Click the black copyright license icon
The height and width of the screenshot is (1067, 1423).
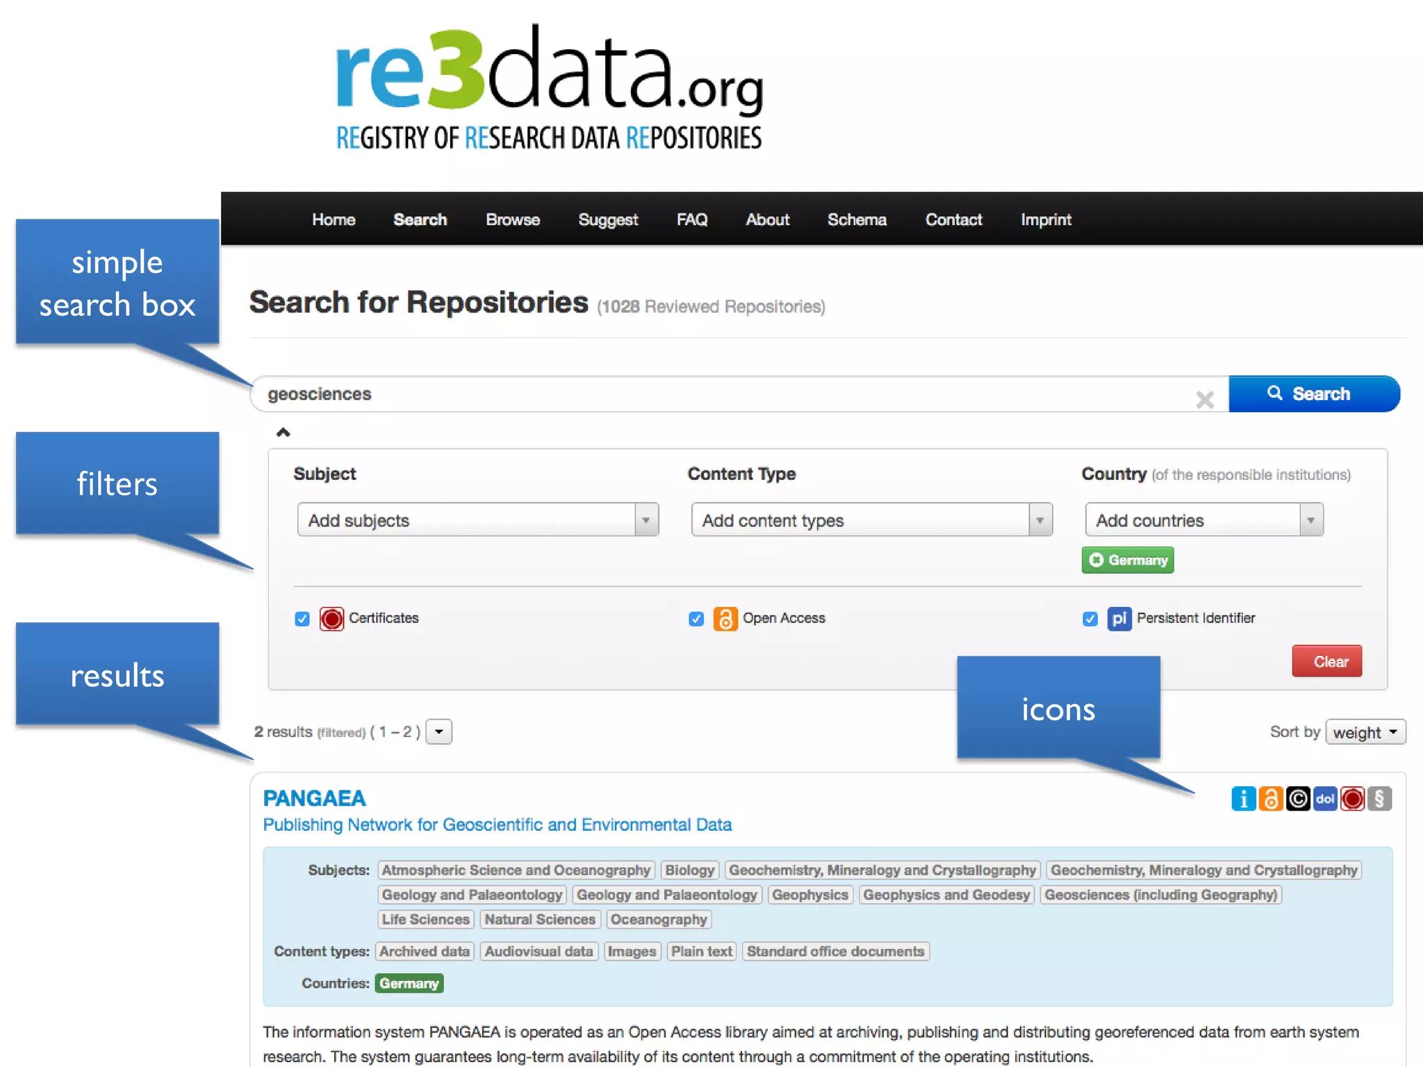1297,799
